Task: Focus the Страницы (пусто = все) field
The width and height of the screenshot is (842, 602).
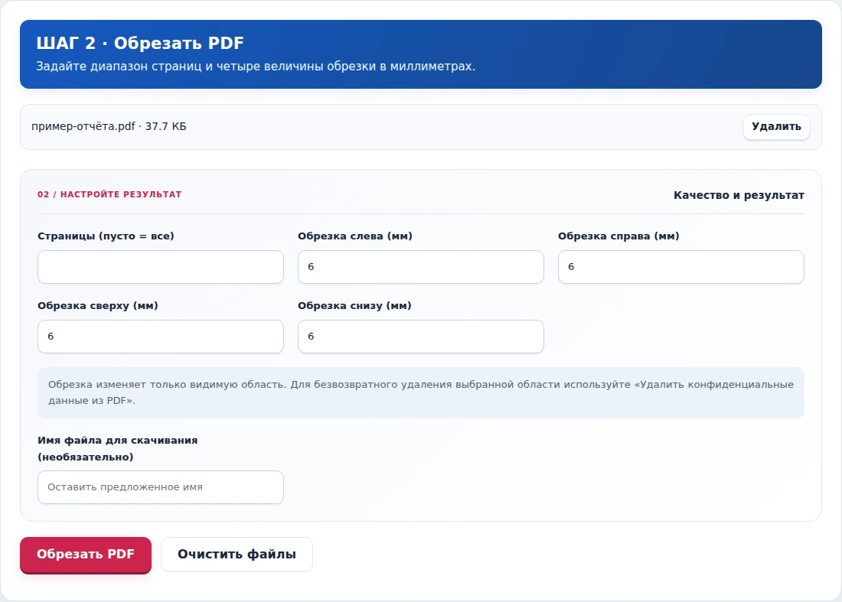Action: (161, 267)
